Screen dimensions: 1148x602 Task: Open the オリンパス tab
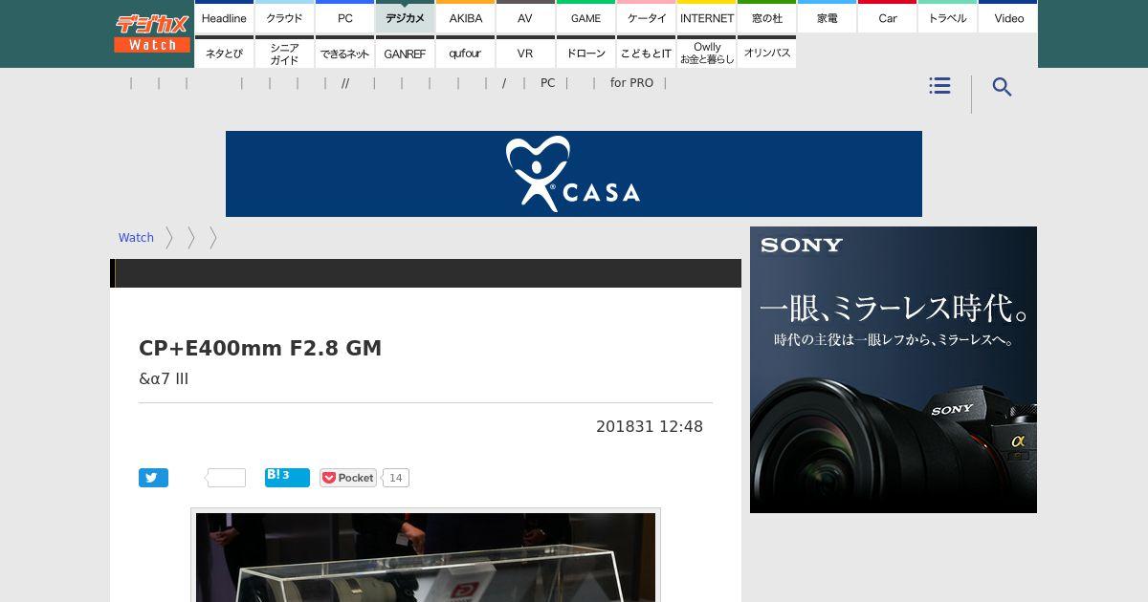[x=766, y=53]
